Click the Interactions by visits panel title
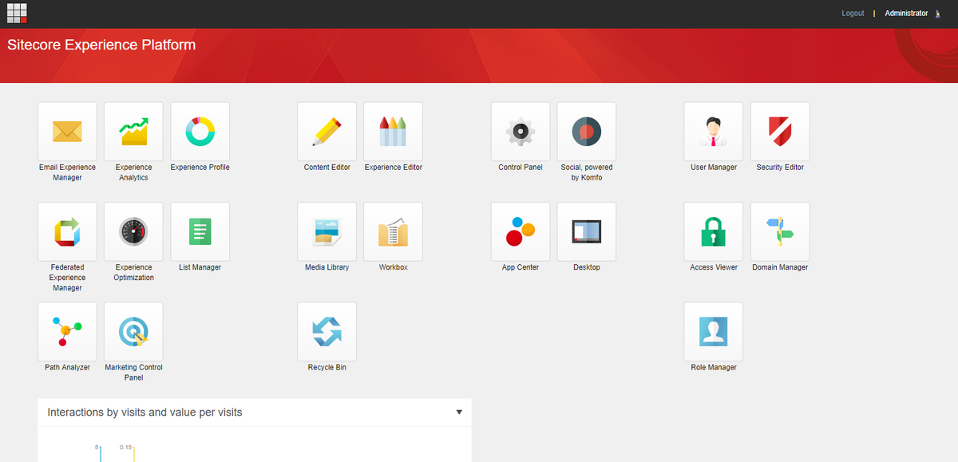 click(144, 413)
